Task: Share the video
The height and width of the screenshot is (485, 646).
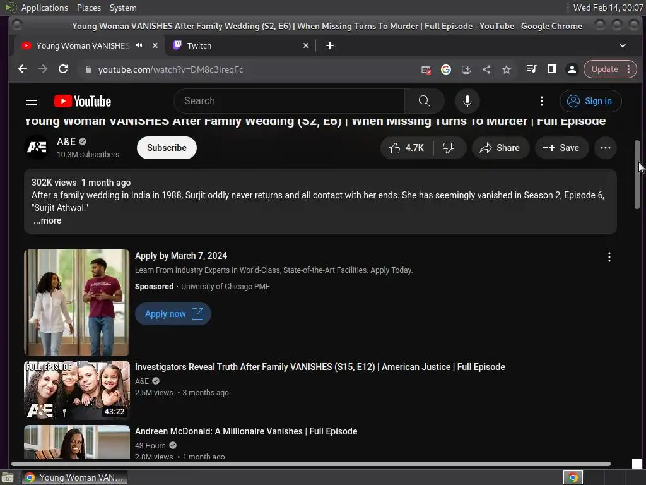Action: pos(500,148)
